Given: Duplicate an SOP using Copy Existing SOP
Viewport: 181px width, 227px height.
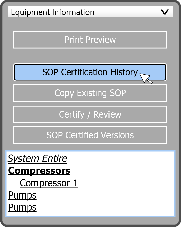Looking at the screenshot, I should tap(90, 93).
